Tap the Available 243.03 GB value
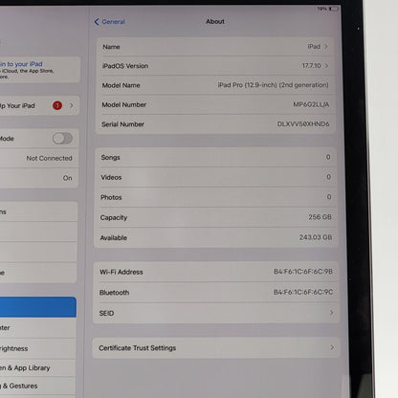Screen dimensions: 398x398 coord(316,237)
